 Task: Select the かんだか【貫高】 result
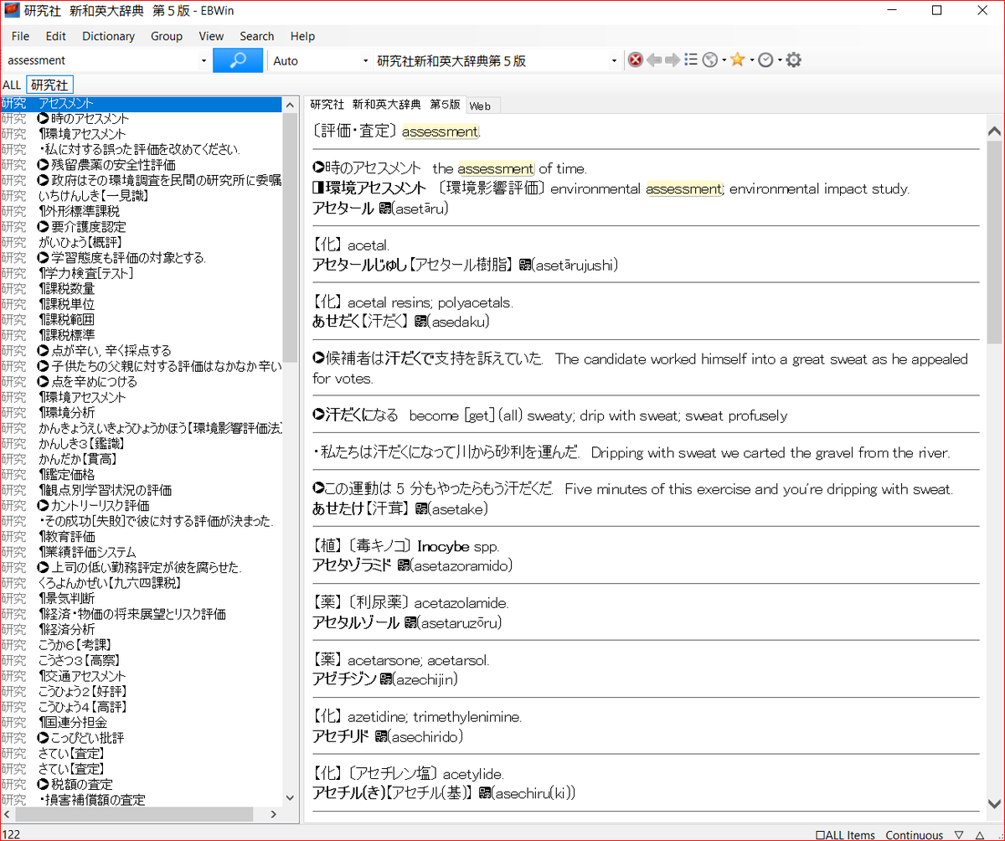141,459
